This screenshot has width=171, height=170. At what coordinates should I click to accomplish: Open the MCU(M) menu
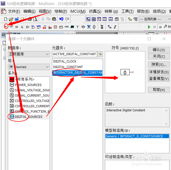point(78,11)
